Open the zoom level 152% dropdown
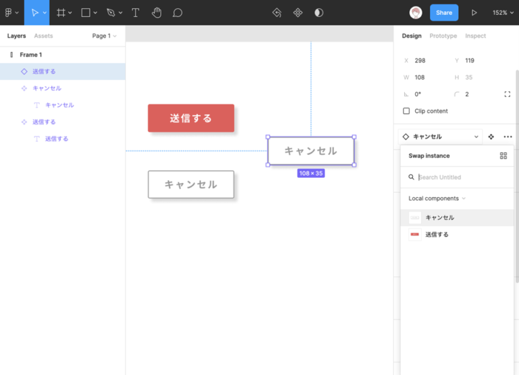The image size is (519, 375). point(502,12)
